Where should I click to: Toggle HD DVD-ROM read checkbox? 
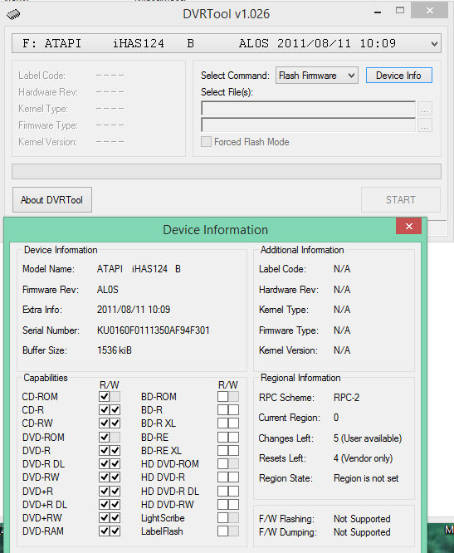click(222, 464)
